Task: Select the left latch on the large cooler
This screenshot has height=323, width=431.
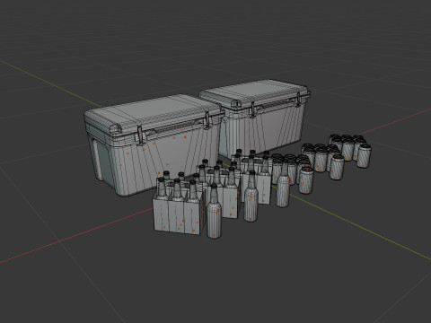Action: [140, 135]
